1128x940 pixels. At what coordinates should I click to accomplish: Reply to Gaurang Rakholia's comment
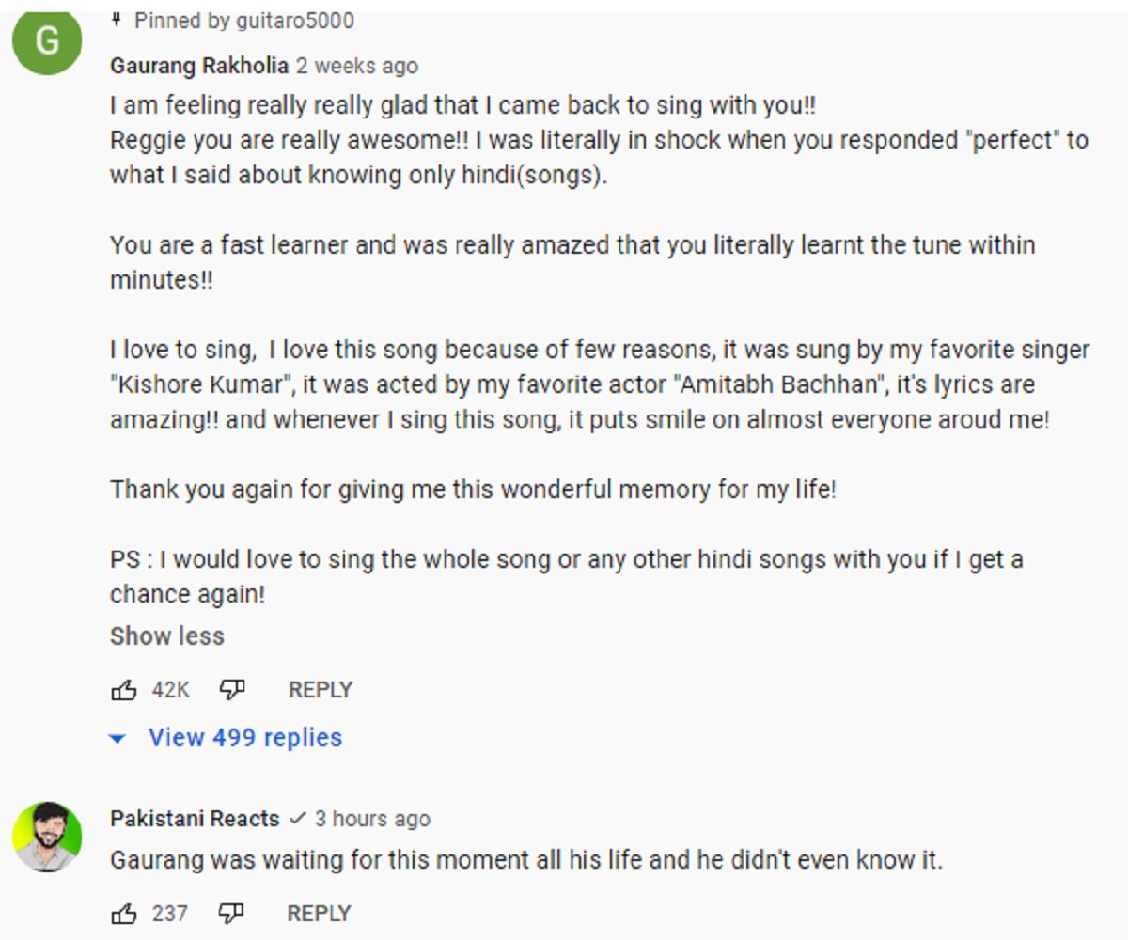pos(320,690)
